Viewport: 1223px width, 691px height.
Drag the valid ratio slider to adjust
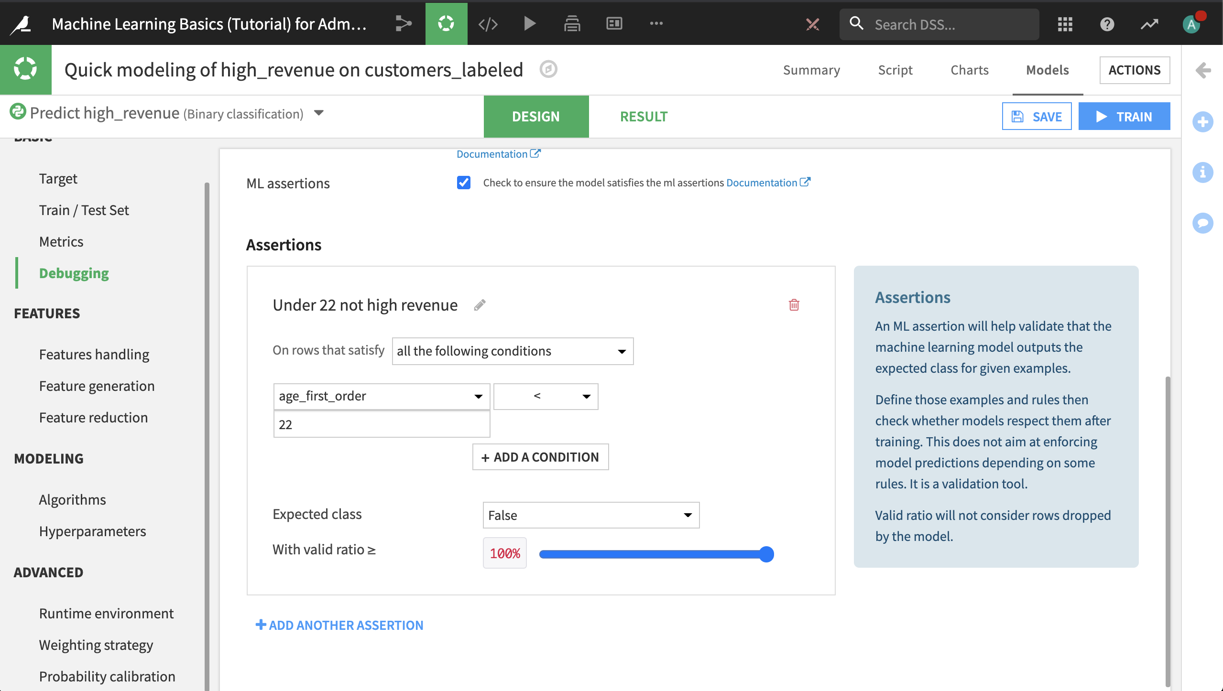tap(765, 552)
